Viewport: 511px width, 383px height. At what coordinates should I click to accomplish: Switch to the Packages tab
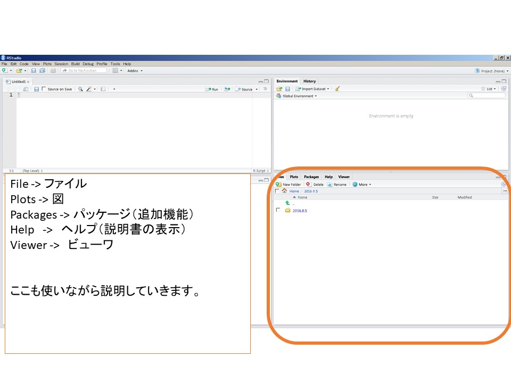tap(311, 177)
